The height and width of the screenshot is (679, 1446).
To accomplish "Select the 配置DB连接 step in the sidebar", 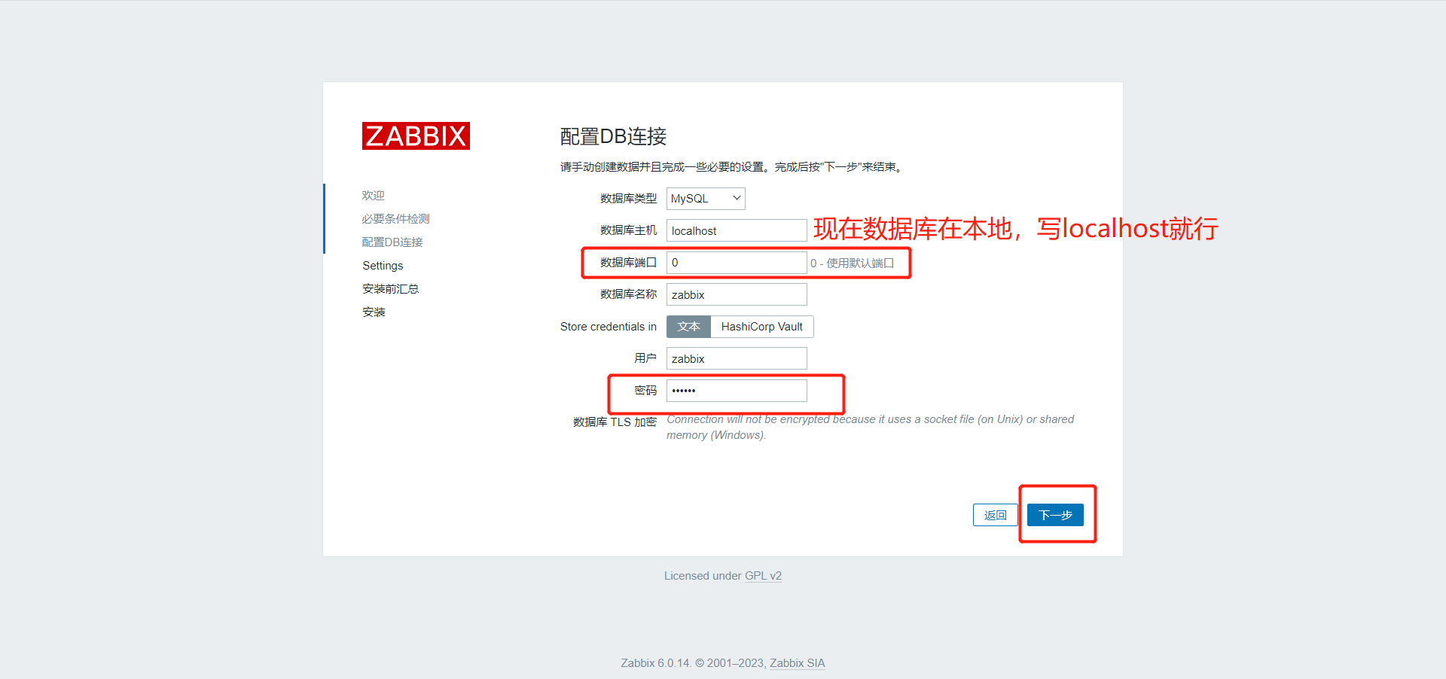I will click(392, 242).
